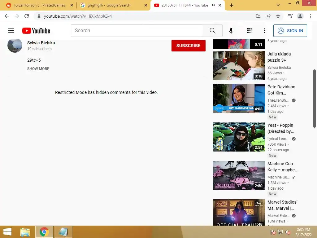Open the media control icon in Chrome toolbar
317x238 pixels.
(x=290, y=16)
